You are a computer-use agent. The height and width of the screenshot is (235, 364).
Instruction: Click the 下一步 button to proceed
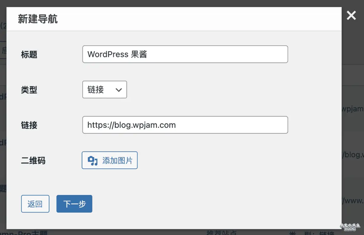pyautogui.click(x=74, y=204)
